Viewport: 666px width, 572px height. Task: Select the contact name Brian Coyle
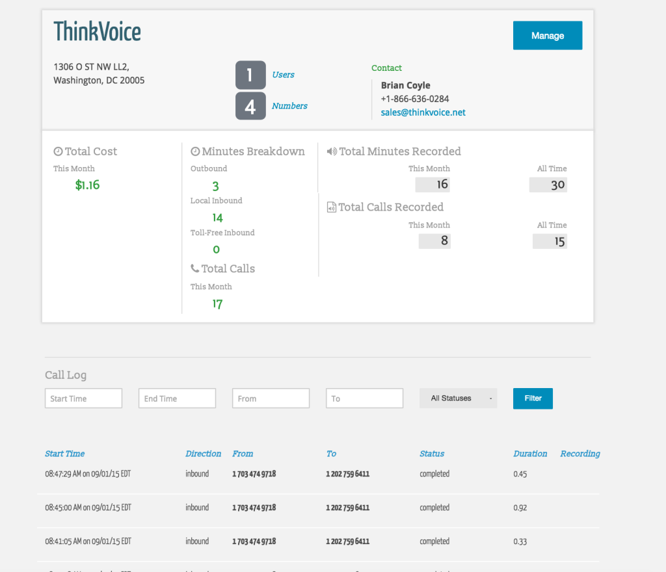click(406, 85)
